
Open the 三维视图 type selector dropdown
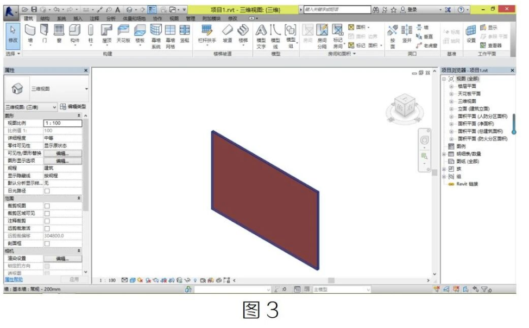(86, 89)
